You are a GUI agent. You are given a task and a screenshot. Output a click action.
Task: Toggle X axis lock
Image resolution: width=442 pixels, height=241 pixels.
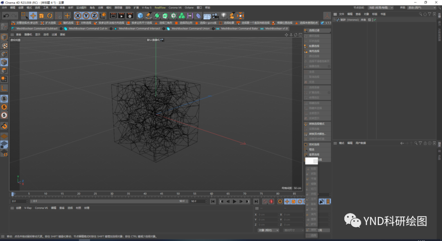tap(78, 16)
